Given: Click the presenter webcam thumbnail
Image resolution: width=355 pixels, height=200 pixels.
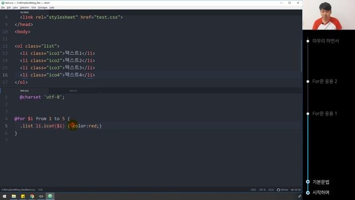Looking at the screenshot, I should [329, 15].
